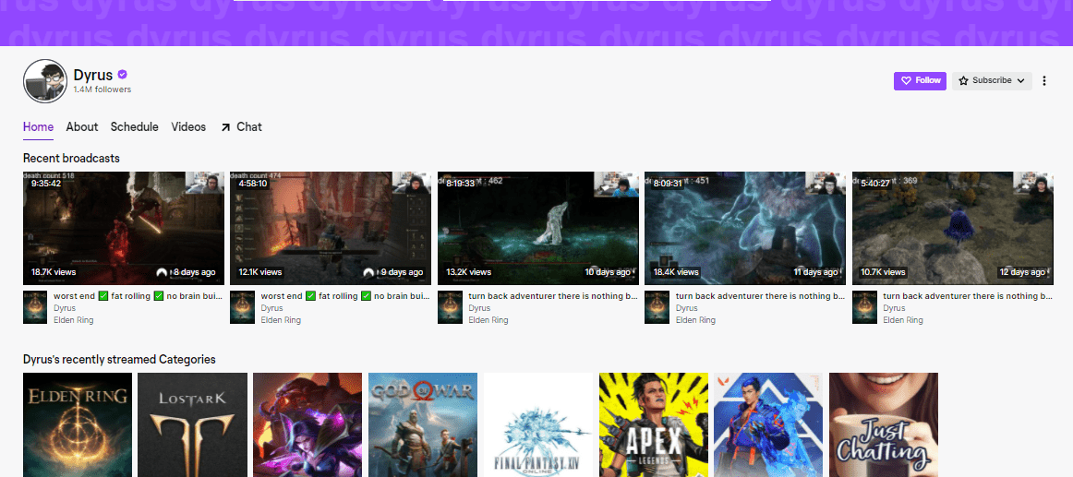The image size is (1073, 477).
Task: Open the Lost Ark category cover
Action: point(192,424)
